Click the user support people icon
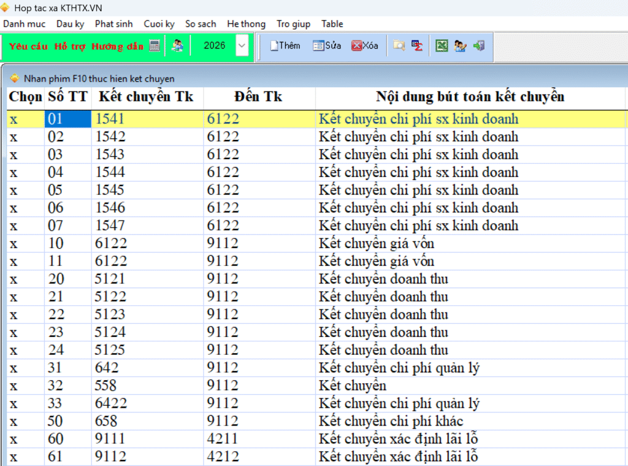The width and height of the screenshot is (628, 466). 177,45
